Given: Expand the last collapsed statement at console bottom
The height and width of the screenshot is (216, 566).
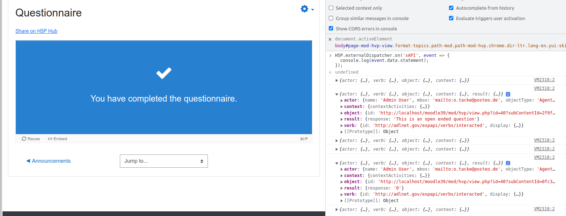Looking at the screenshot, I should (x=337, y=210).
